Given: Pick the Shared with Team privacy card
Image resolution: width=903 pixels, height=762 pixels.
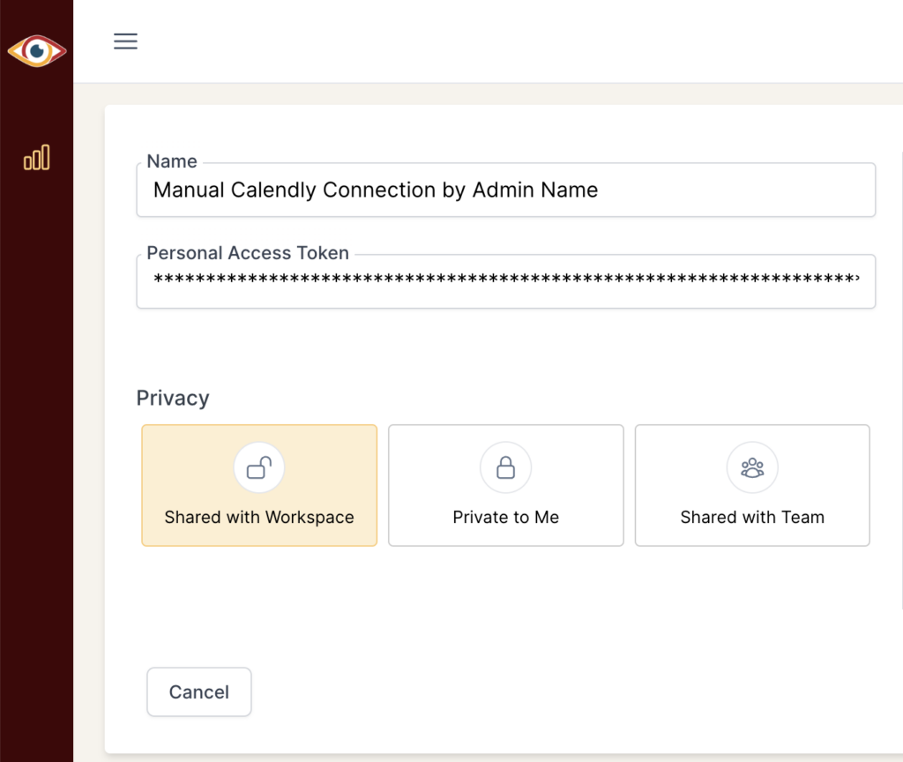Looking at the screenshot, I should tap(752, 485).
